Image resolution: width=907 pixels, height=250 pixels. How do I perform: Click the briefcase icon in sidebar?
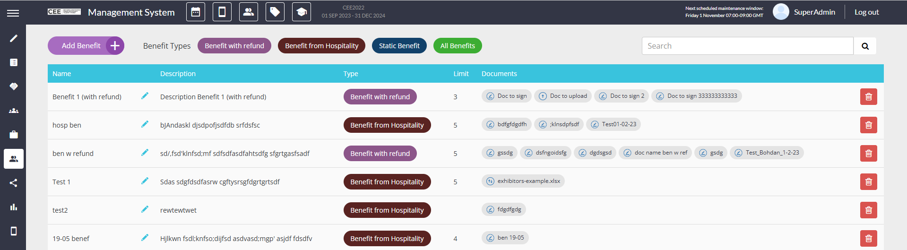point(14,135)
